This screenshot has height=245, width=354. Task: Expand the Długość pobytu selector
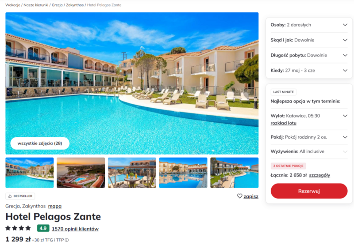click(x=309, y=55)
